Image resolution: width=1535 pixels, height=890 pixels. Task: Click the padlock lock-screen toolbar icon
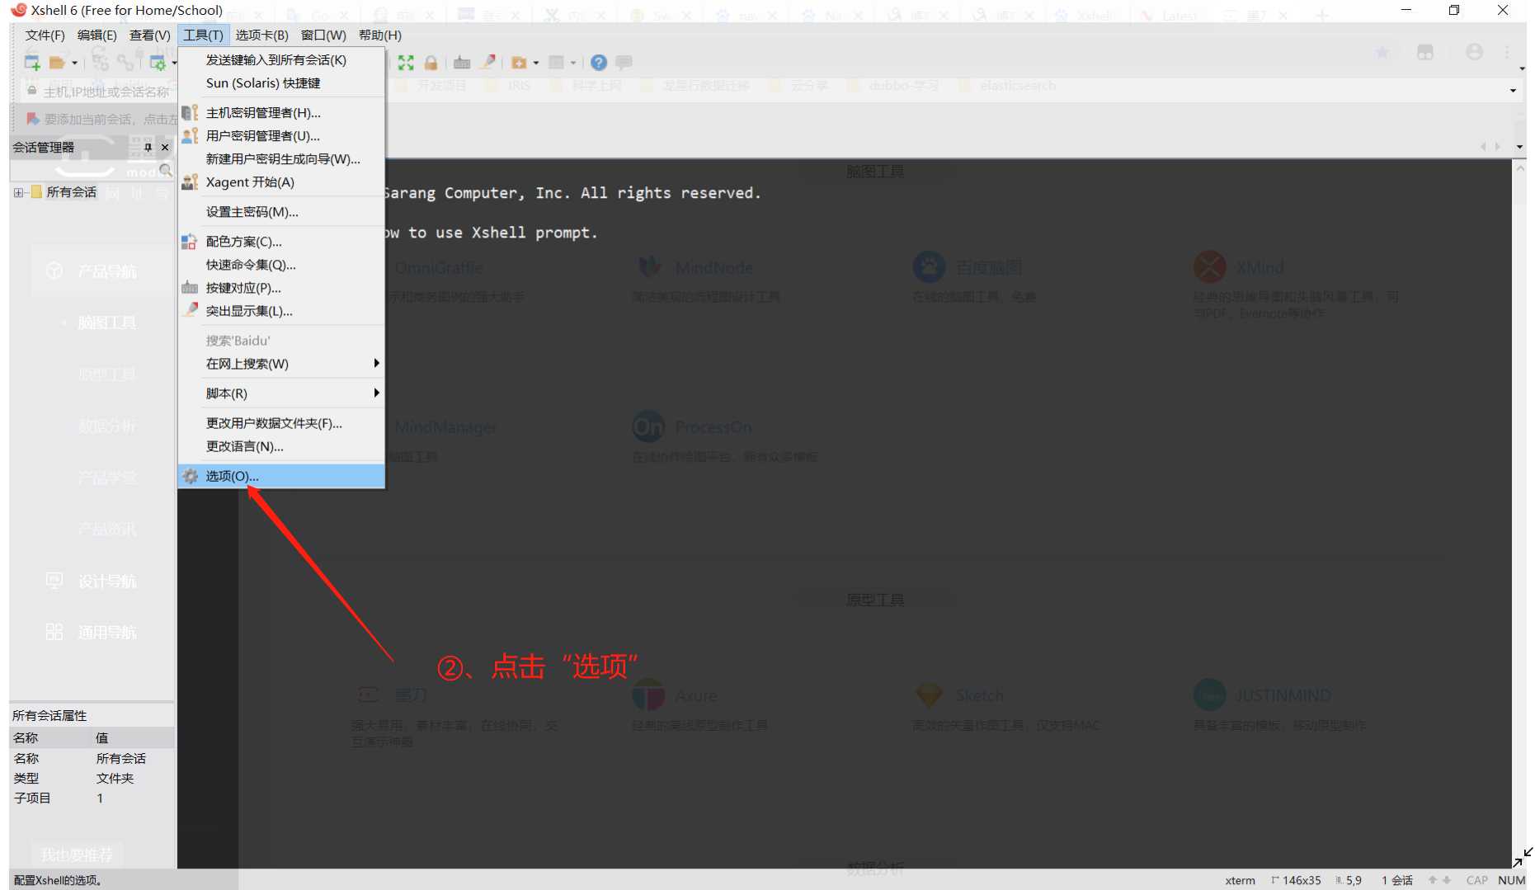tap(431, 63)
